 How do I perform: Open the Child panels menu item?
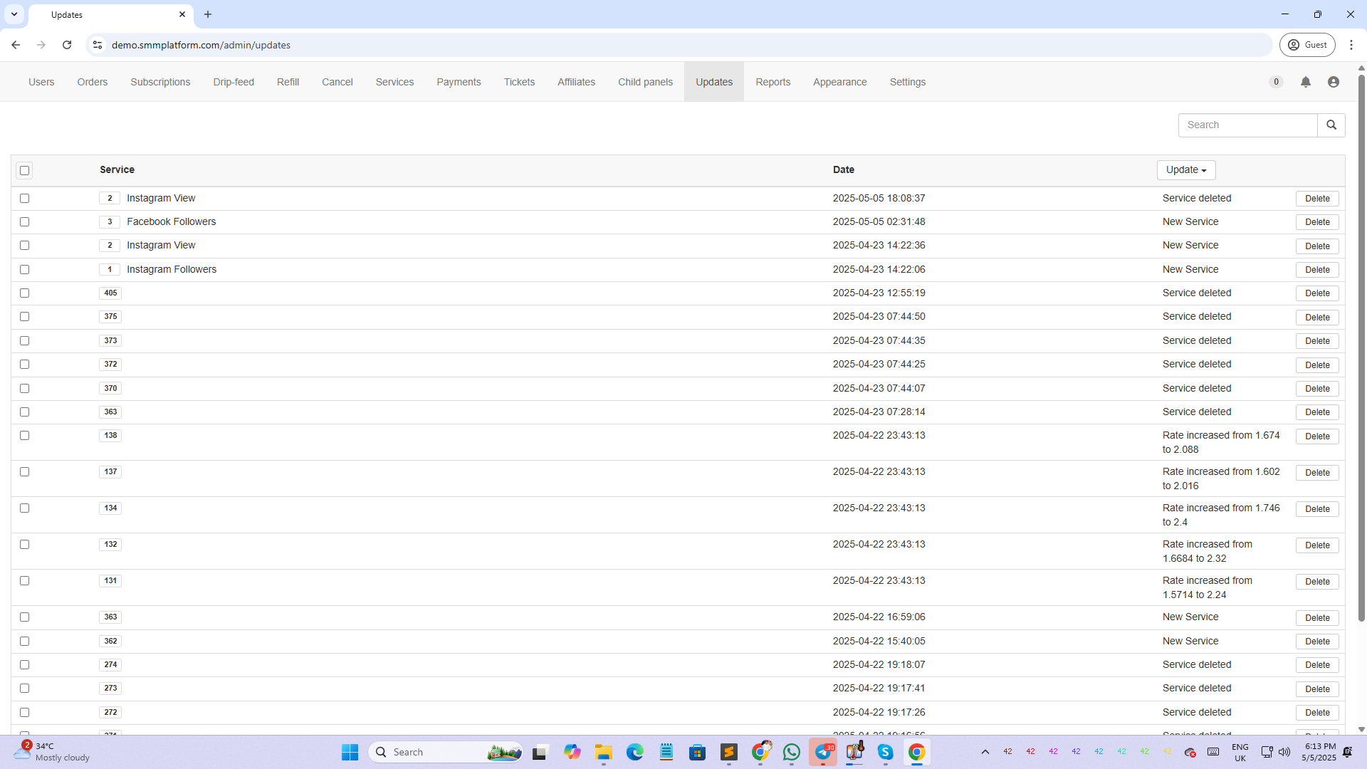[x=644, y=82]
